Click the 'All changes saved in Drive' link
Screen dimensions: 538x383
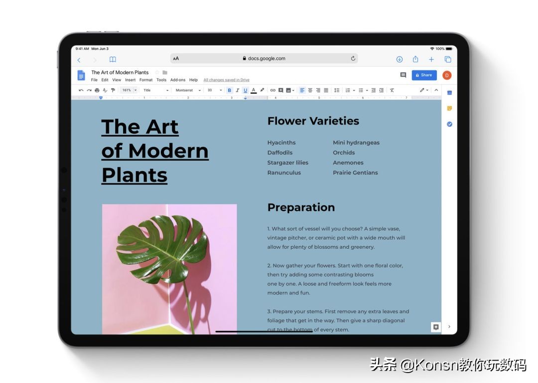(x=226, y=80)
